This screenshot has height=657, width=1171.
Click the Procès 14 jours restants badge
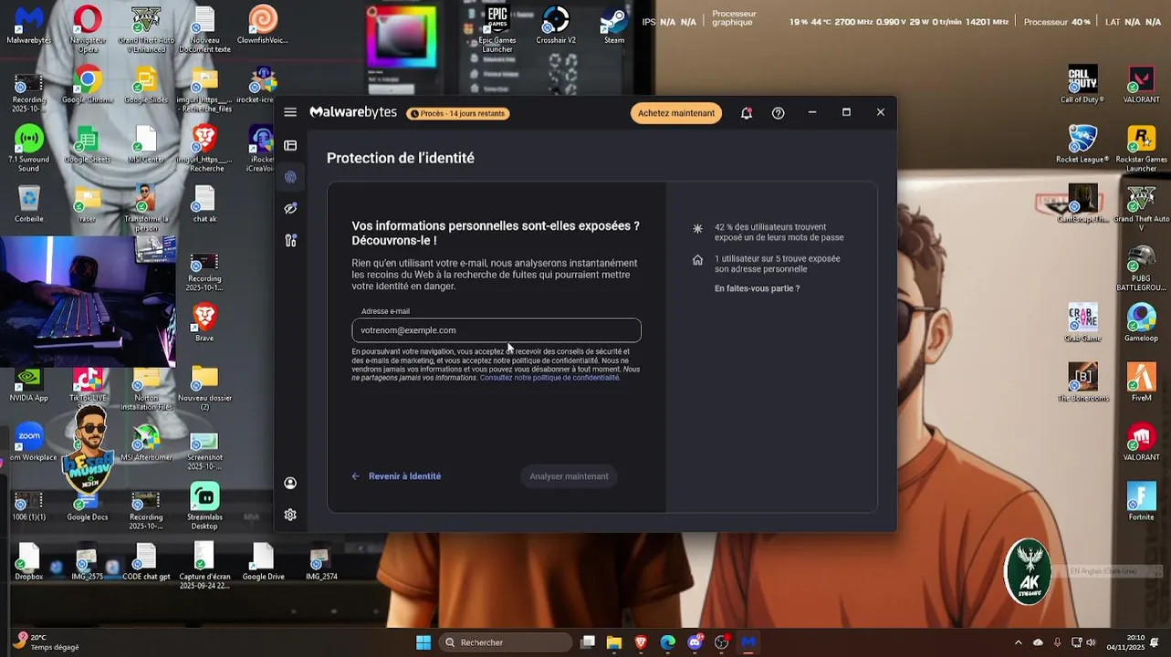[457, 114]
